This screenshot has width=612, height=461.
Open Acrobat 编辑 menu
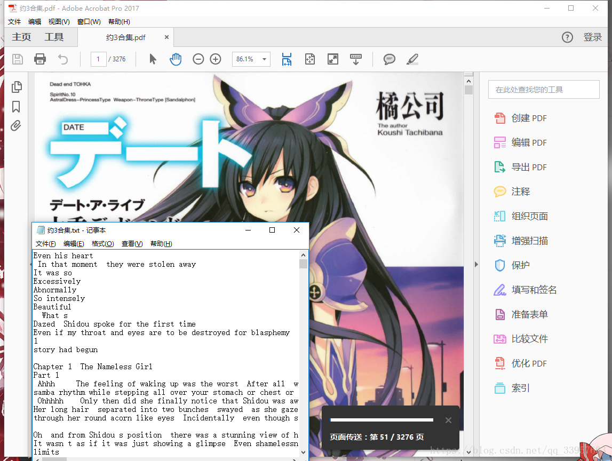35,22
